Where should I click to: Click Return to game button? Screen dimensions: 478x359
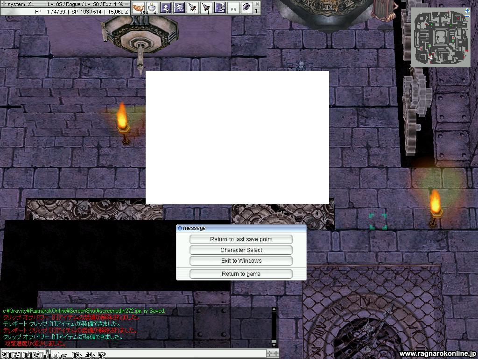241,274
